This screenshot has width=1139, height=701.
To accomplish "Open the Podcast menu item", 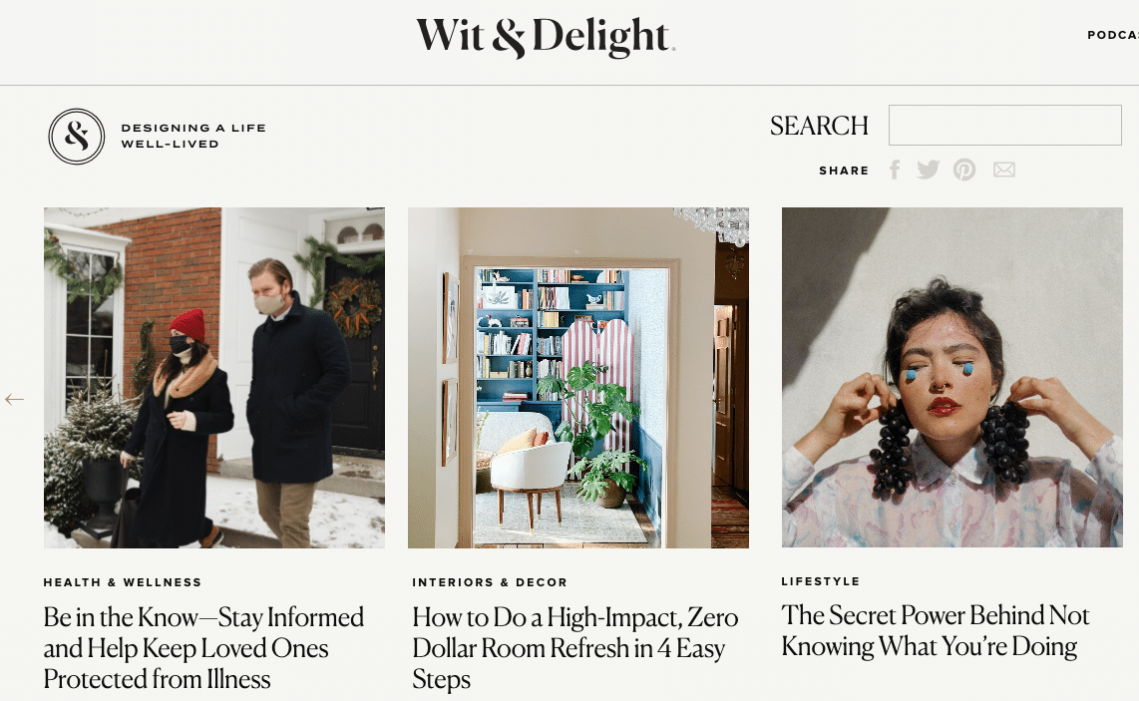I will tap(1113, 35).
